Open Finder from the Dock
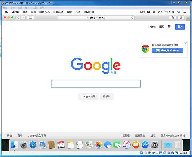Image resolution: width=192 pixels, height=157 pixels. (14, 145)
